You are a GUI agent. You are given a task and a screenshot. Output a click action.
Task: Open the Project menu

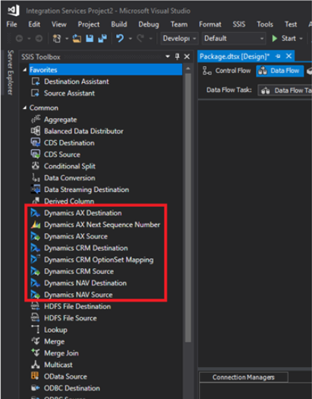tap(89, 24)
